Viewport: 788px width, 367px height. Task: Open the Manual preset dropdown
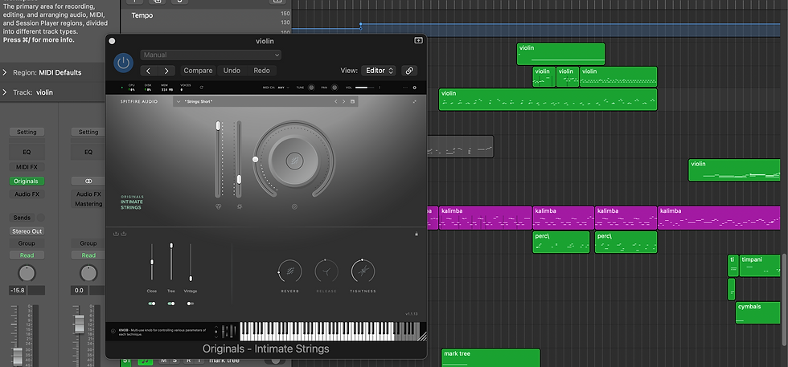tap(211, 55)
